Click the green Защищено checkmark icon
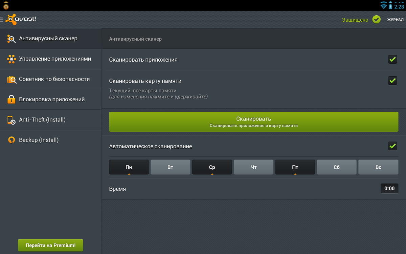The image size is (406, 254). click(x=376, y=19)
